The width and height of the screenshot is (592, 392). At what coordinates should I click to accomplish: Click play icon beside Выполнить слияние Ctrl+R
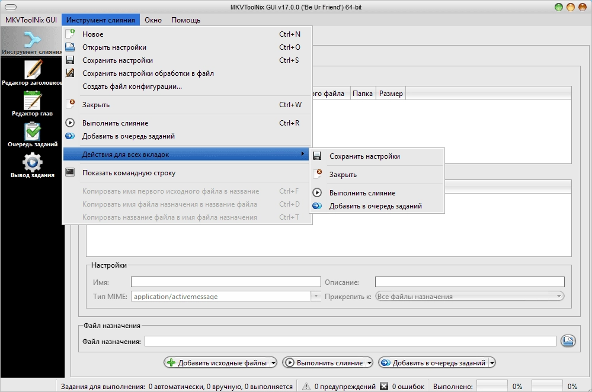coord(71,123)
